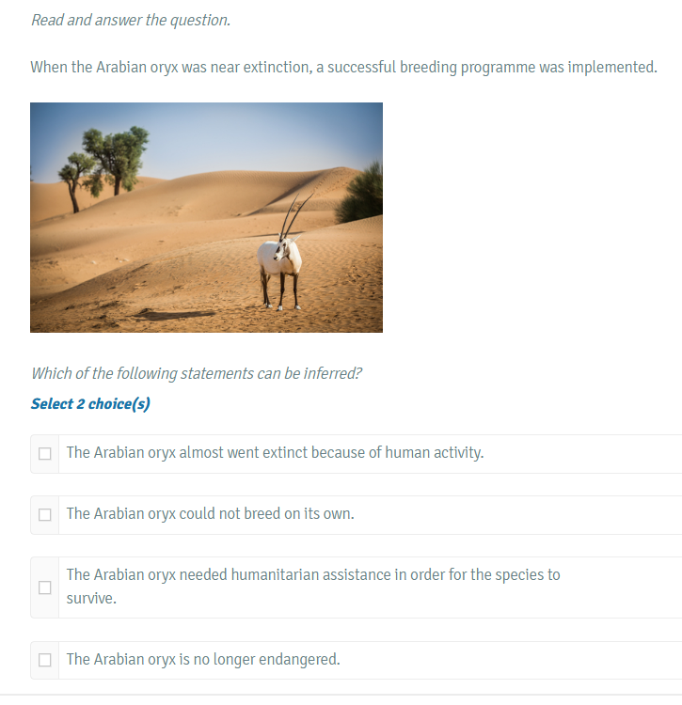
Task: Tick the 'is no longer endangered' checkbox
Action: pos(44,660)
